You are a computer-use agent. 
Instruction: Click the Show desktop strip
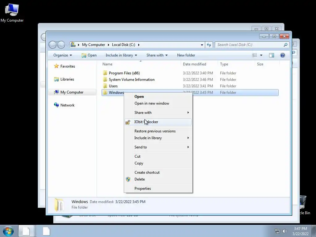point(314,231)
